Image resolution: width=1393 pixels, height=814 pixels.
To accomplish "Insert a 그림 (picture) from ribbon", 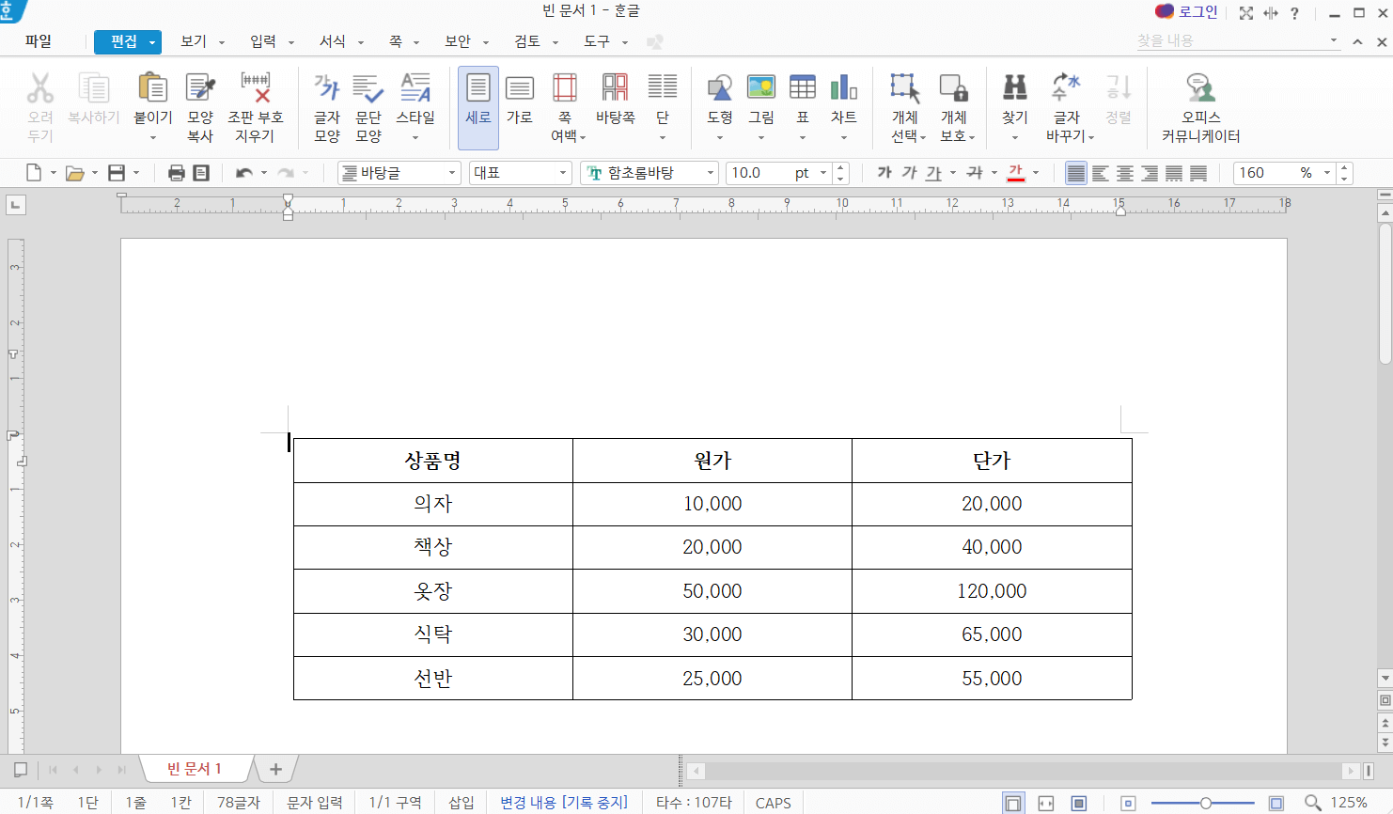I will pyautogui.click(x=761, y=88).
